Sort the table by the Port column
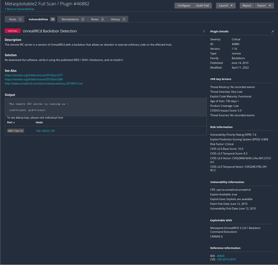Image resolution: width=278 pixels, height=266 pixels. (11, 122)
